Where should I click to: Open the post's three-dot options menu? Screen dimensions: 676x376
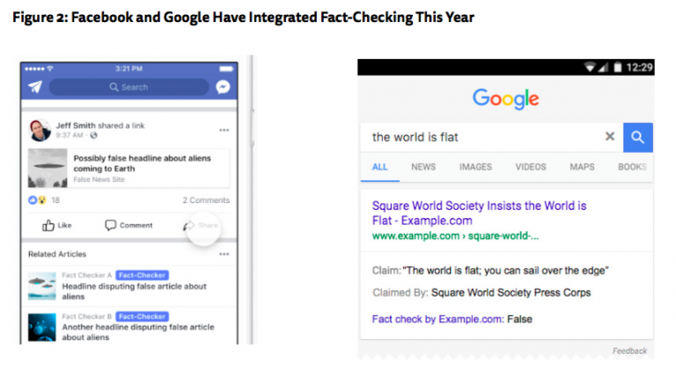[224, 130]
